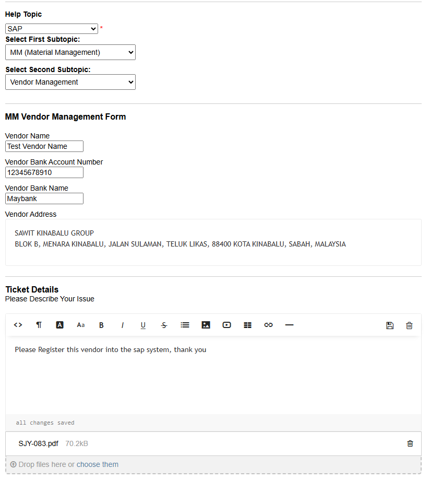The width and height of the screenshot is (430, 480).
Task: Click the 'Ticket Details' heading
Action: coord(32,289)
